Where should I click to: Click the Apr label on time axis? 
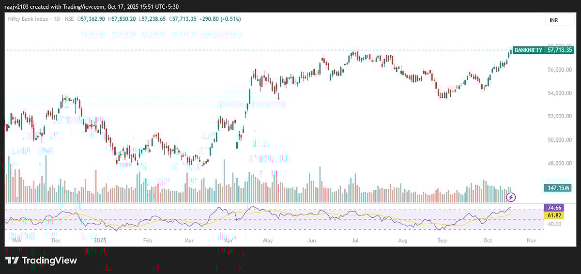coord(229,240)
